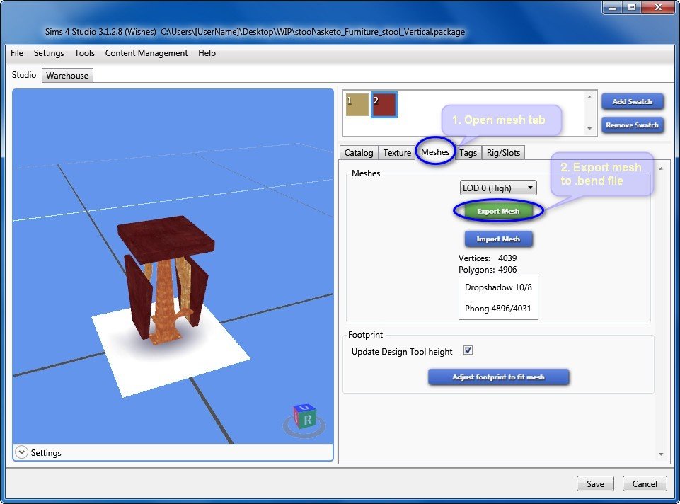Open the Content Management menu
Image resolution: width=680 pixels, height=504 pixels.
pyautogui.click(x=146, y=53)
